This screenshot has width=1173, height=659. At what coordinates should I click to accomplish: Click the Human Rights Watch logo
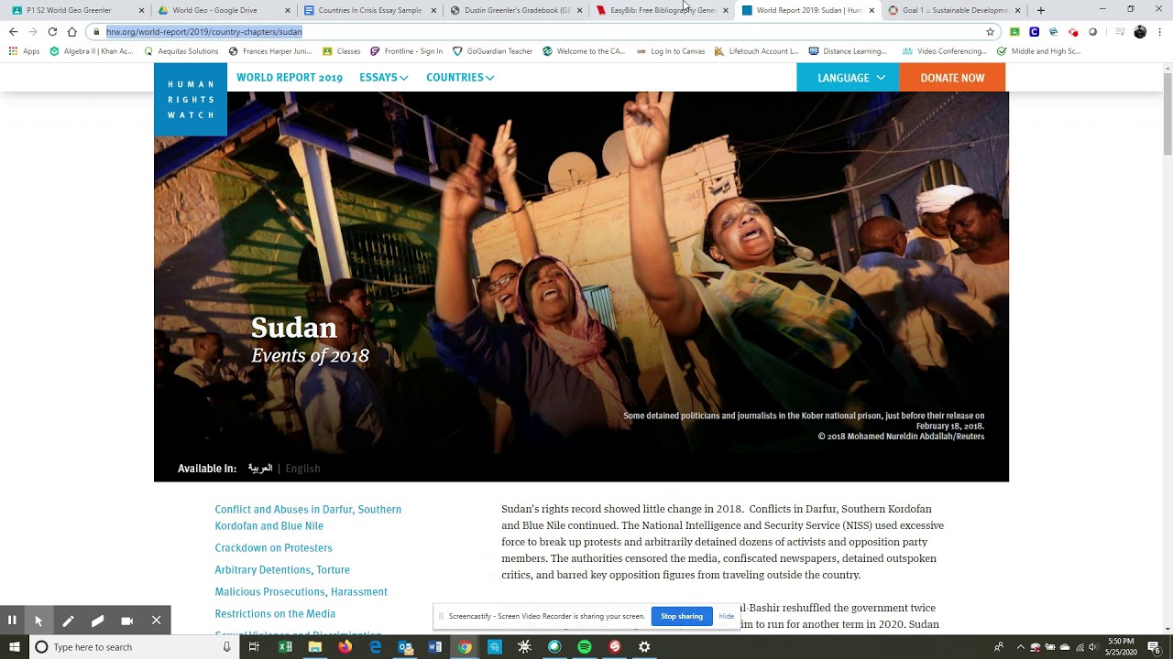click(x=191, y=100)
